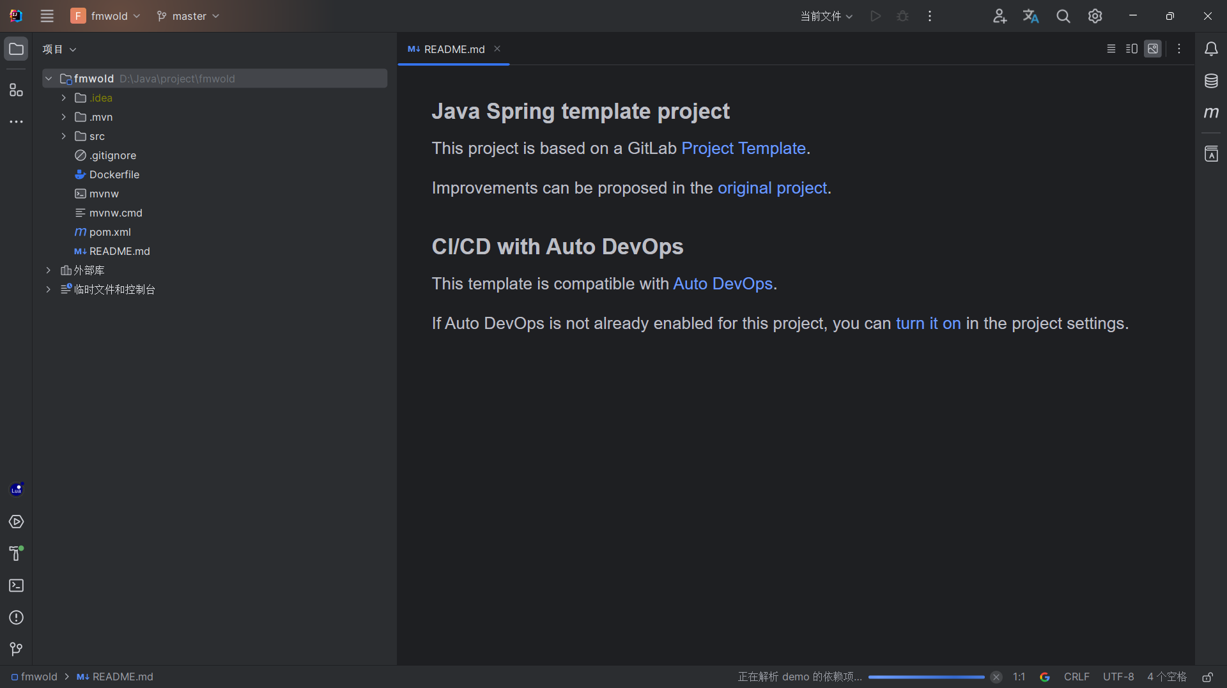Close the README.md tab

pos(497,49)
